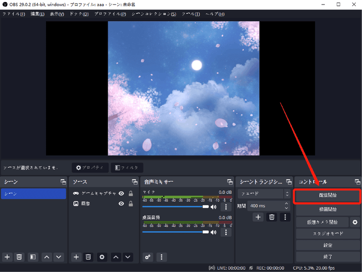Click image icon of 画像 source
This screenshot has width=362, height=272.
(x=76, y=203)
